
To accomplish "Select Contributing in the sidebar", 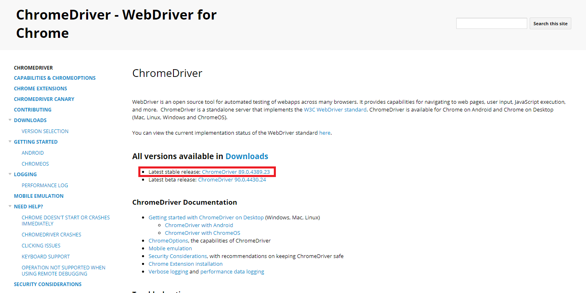I will (x=33, y=110).
